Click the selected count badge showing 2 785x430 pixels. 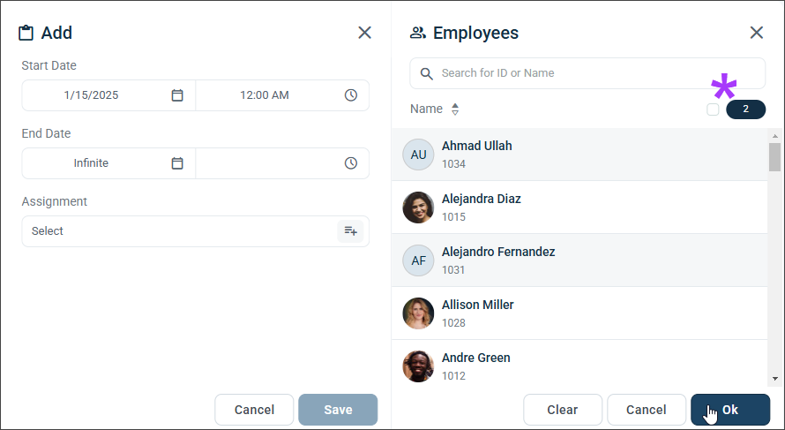746,109
